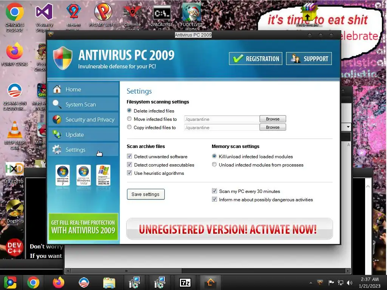
Task: Select Kill/unload infected loaded modules
Action: (214, 156)
